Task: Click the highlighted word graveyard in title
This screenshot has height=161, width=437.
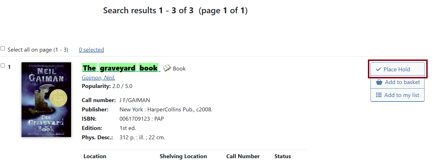Action: tap(118, 68)
